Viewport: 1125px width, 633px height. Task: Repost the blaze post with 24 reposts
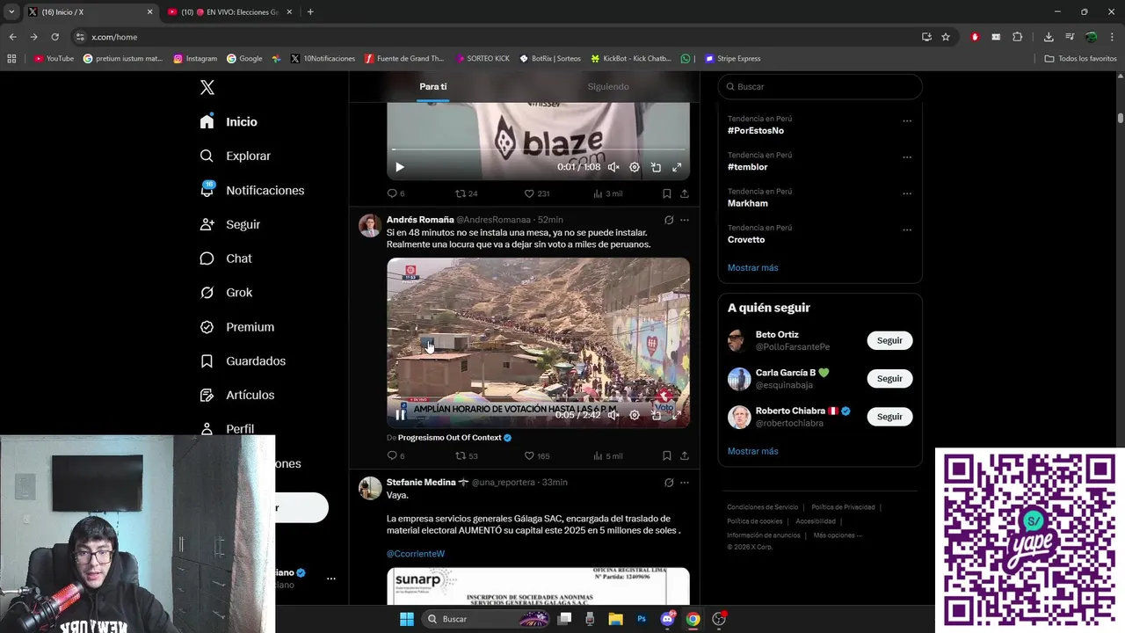pyautogui.click(x=466, y=193)
